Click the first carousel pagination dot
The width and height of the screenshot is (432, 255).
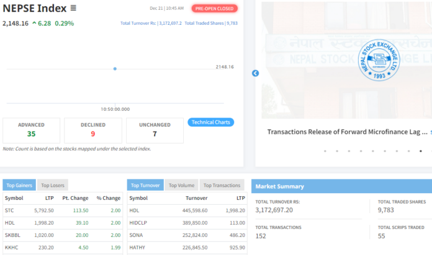[325, 150]
